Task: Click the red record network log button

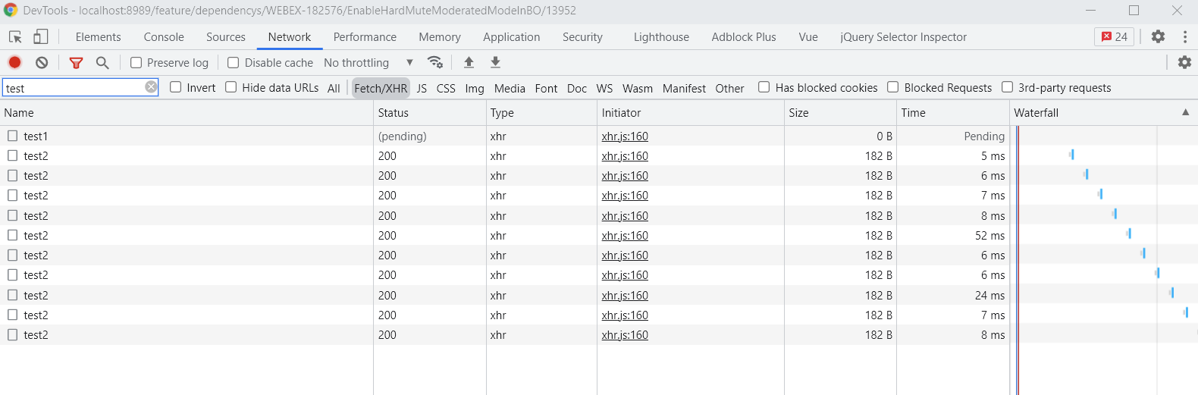Action: pyautogui.click(x=14, y=62)
